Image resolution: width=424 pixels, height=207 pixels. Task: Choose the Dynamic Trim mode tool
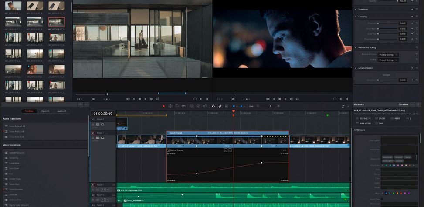pyautogui.click(x=177, y=106)
